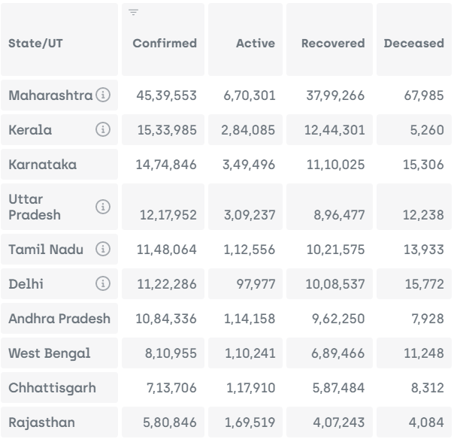Click the sort icon above Confirmed
454x439 pixels.
[133, 13]
